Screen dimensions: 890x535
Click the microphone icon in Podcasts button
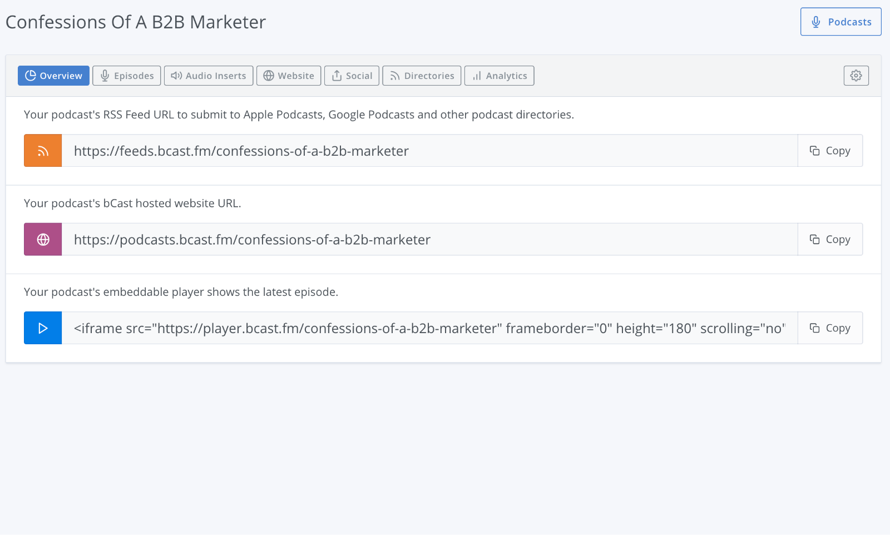point(816,22)
